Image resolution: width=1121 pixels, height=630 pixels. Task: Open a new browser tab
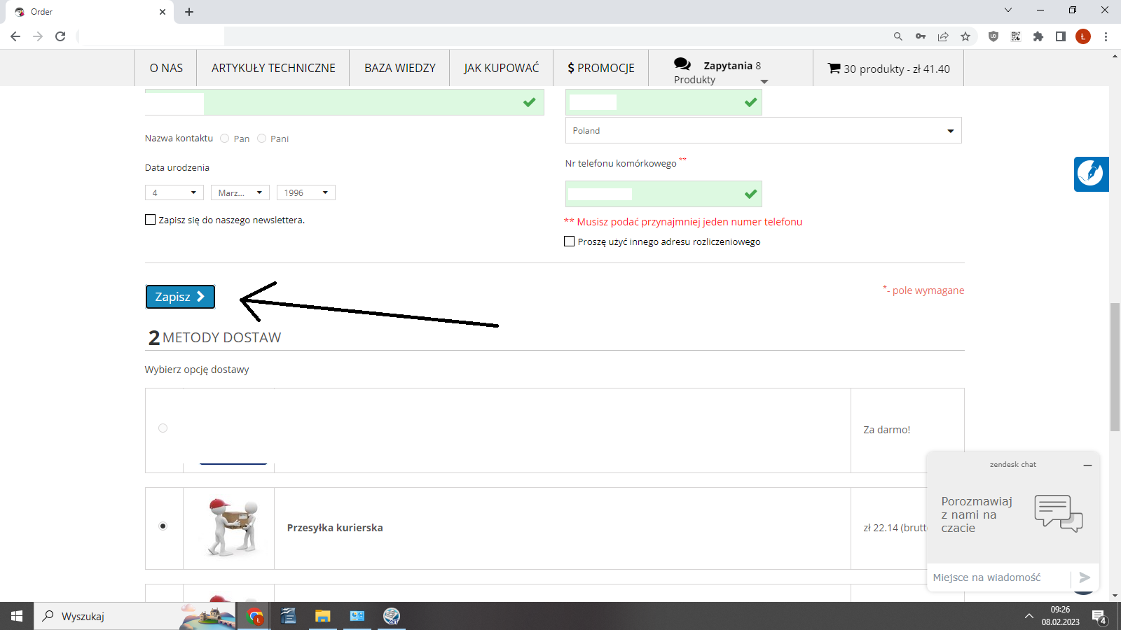pos(189,12)
